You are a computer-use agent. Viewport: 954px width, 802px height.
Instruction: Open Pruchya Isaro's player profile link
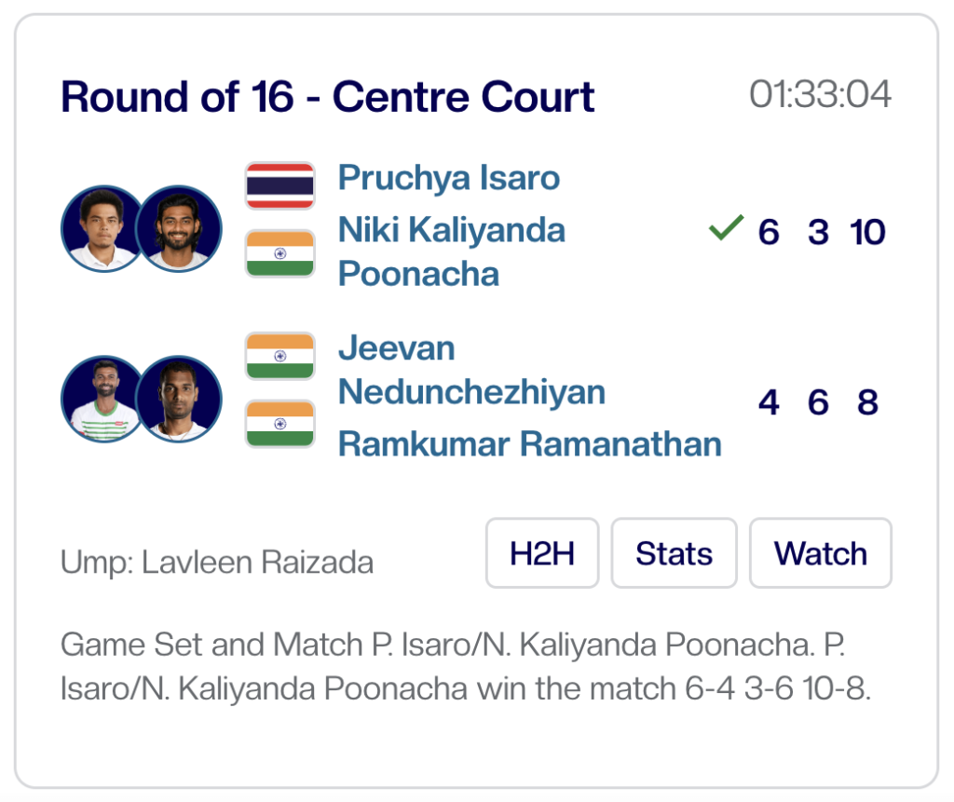pos(449,177)
